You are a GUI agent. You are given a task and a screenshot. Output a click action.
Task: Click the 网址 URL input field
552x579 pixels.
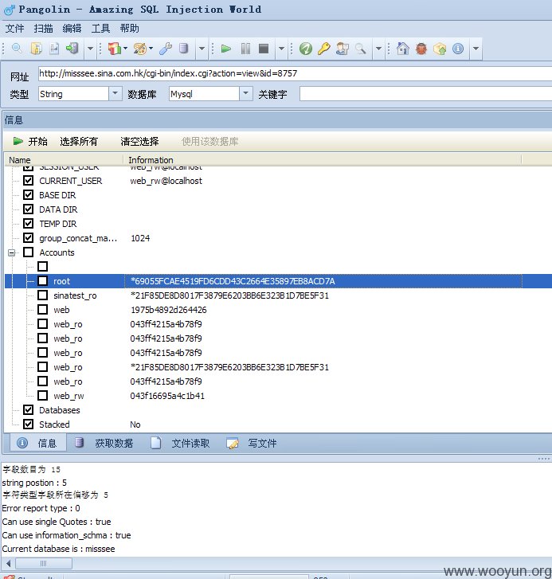295,73
